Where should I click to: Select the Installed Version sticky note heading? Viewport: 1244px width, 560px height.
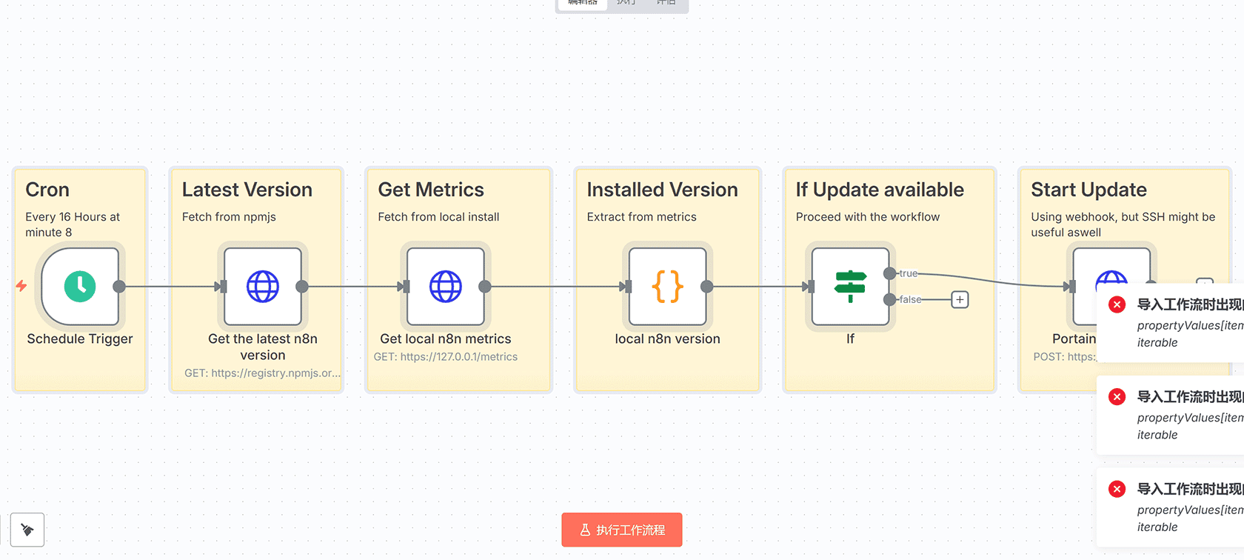[662, 190]
